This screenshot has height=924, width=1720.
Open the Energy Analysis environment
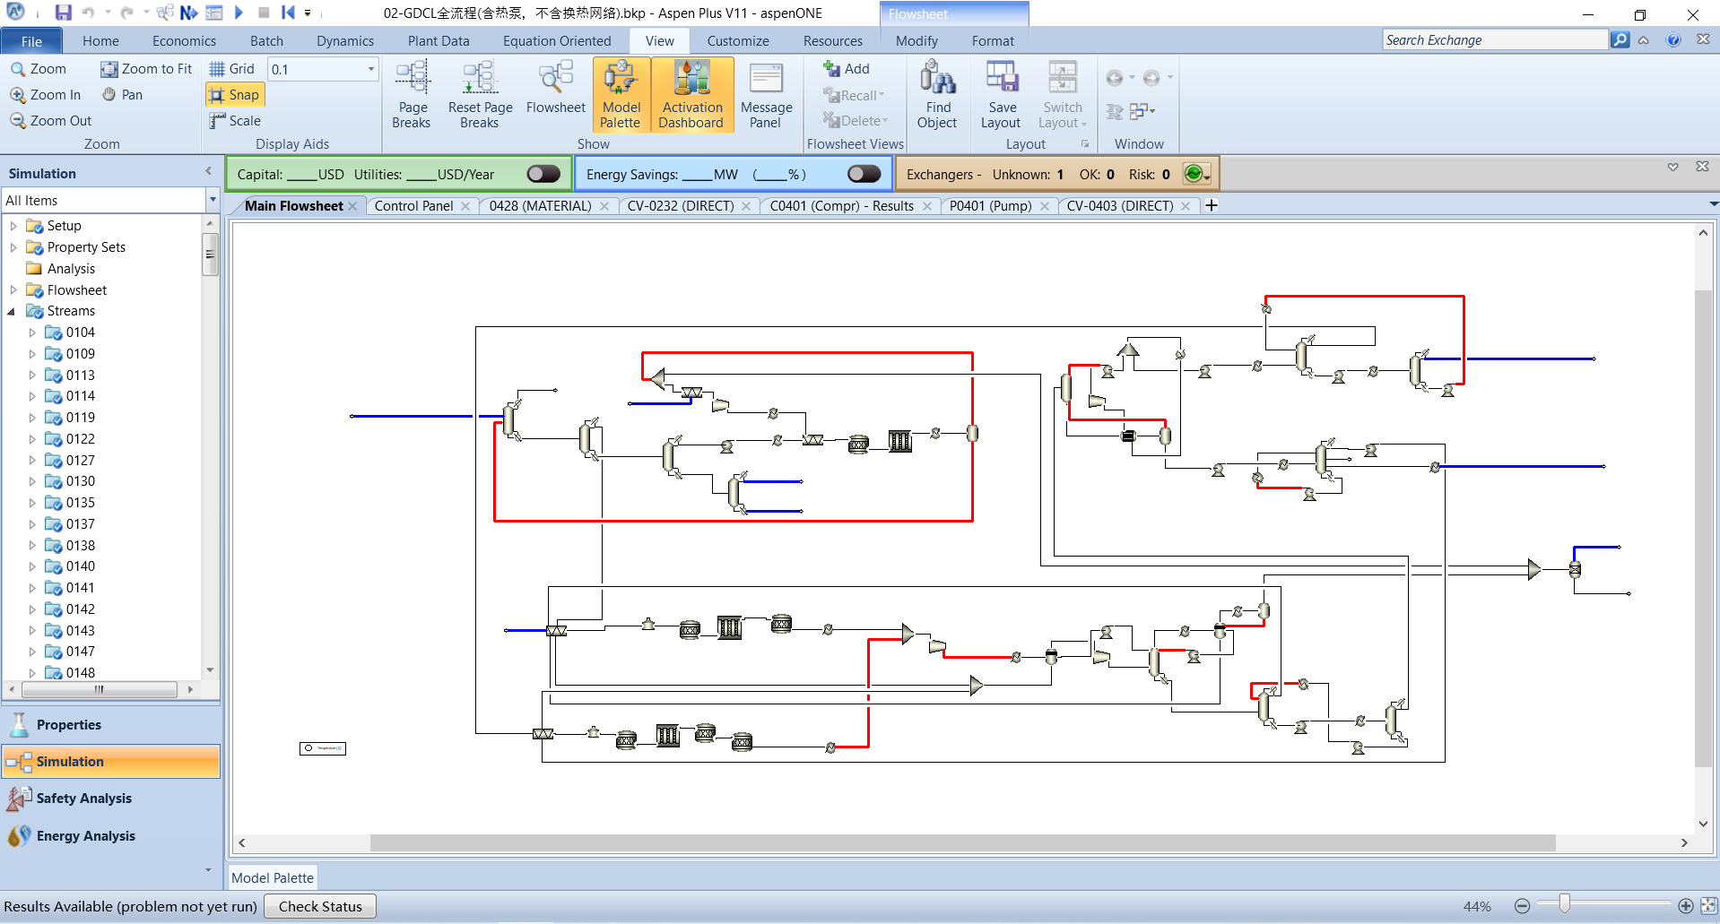(x=85, y=836)
